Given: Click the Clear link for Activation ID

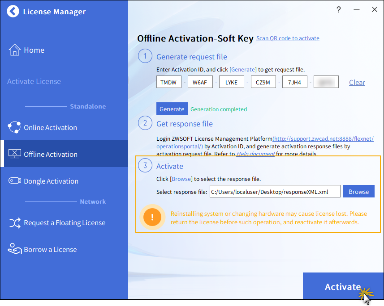Looking at the screenshot, I should (357, 82).
